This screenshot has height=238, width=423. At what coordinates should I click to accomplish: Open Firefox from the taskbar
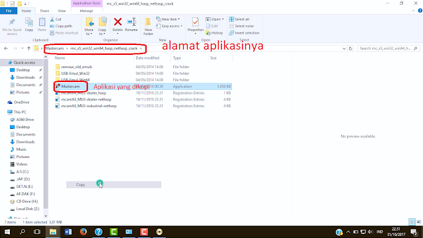(x=83, y=232)
